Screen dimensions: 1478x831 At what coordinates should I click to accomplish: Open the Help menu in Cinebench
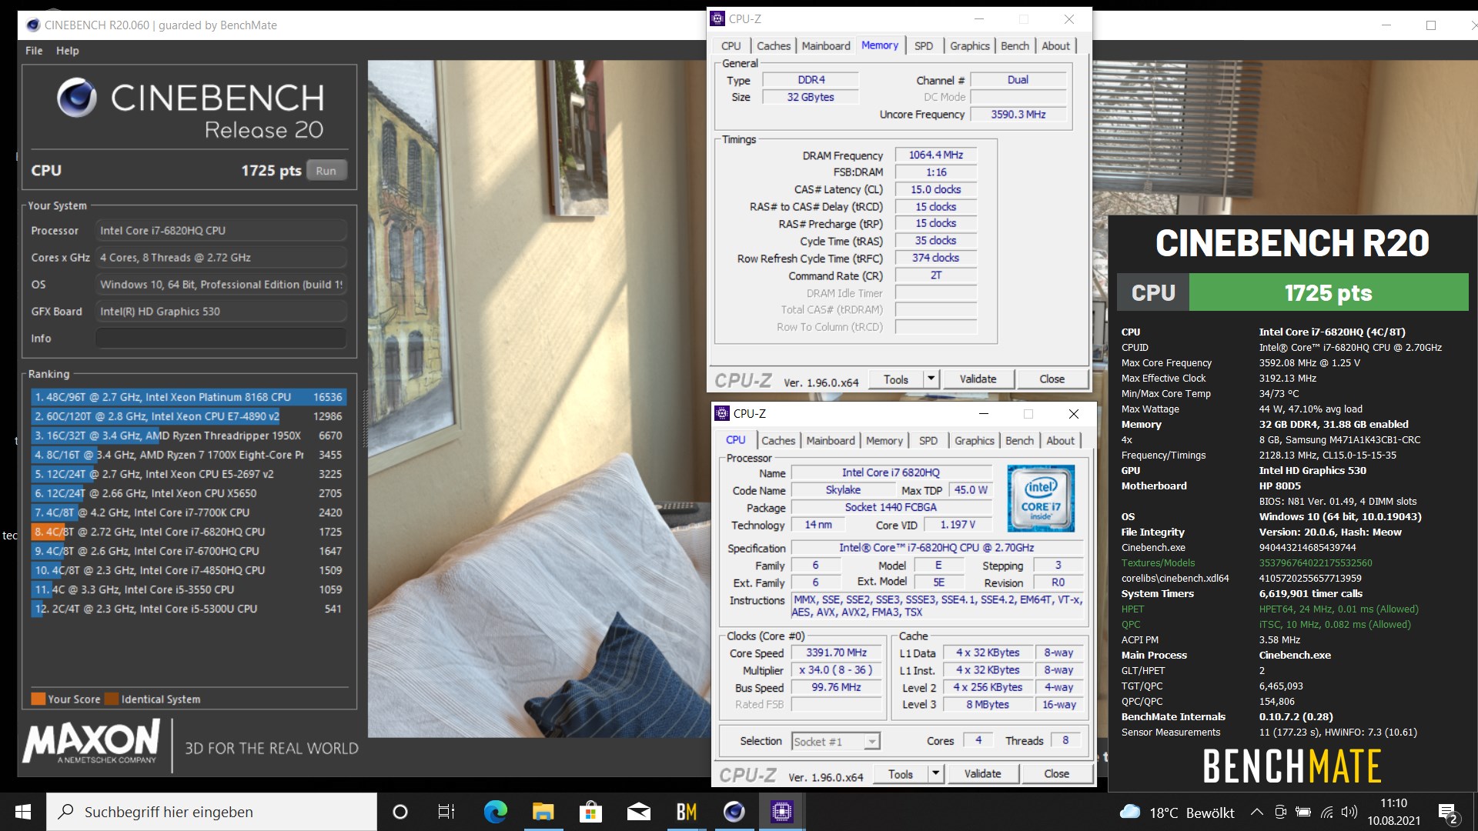[x=67, y=51]
